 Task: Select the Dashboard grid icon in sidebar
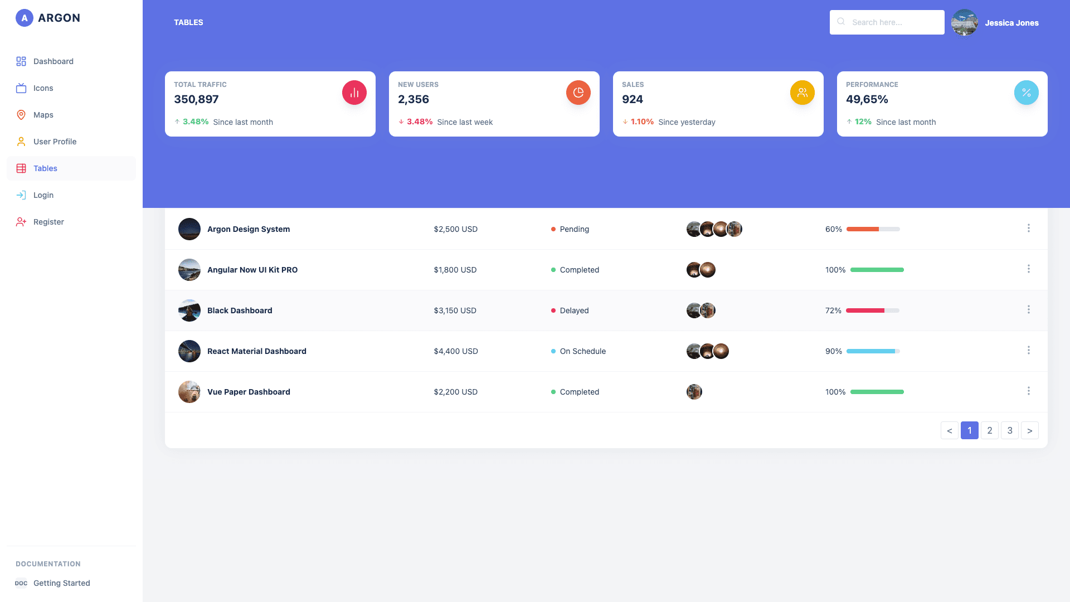click(21, 61)
